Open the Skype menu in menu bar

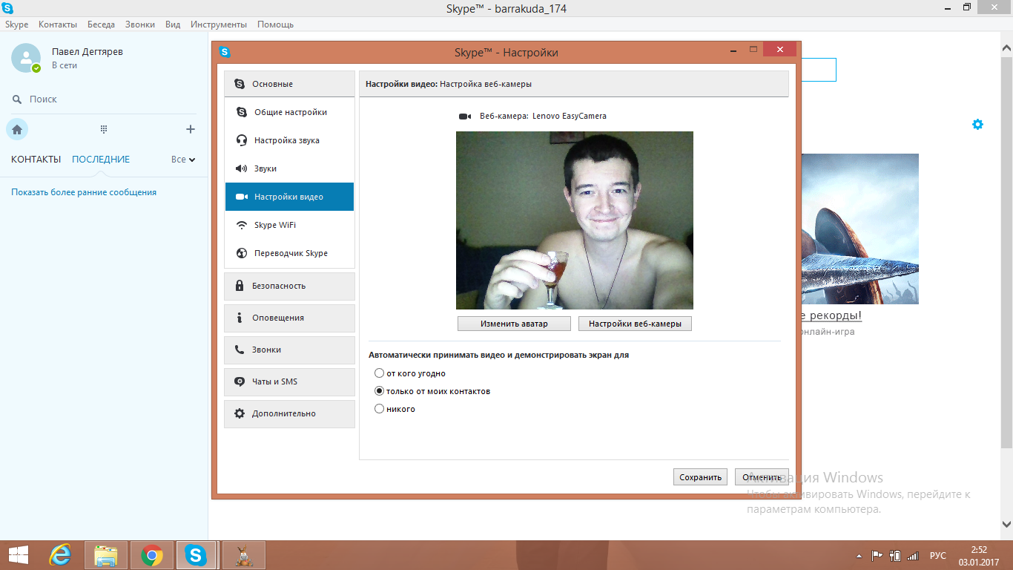[x=17, y=24]
